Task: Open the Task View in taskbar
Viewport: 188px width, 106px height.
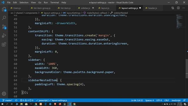Action: tap(12, 104)
